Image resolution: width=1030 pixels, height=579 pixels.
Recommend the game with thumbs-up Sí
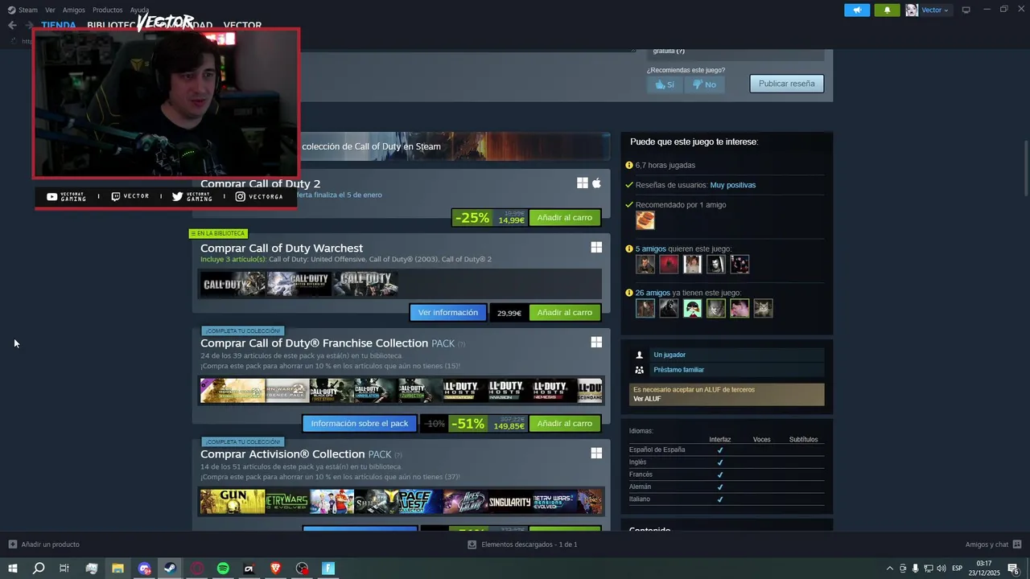665,84
